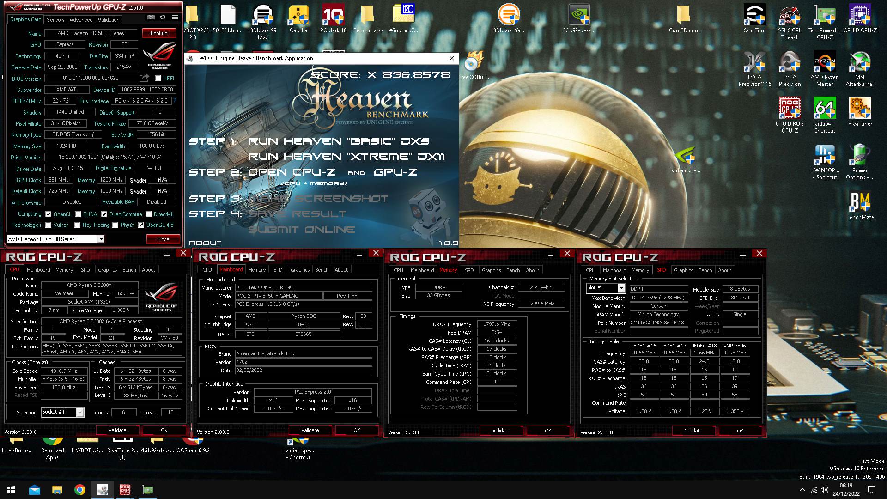The image size is (887, 499).
Task: Open the 3DMark_Va... desktop icon
Action: (x=509, y=19)
